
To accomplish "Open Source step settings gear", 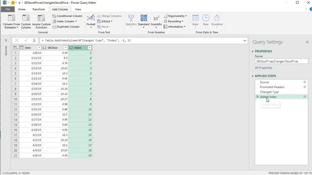I will click(x=304, y=82).
